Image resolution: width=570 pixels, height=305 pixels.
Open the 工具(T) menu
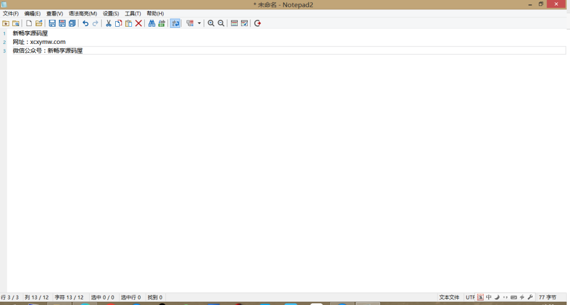coord(132,13)
